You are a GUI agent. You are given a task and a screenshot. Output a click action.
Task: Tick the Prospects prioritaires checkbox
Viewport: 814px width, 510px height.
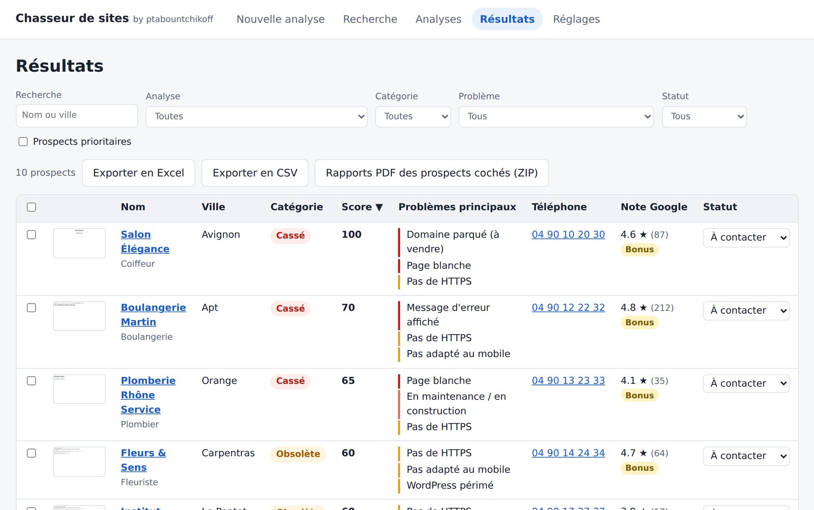[23, 142]
